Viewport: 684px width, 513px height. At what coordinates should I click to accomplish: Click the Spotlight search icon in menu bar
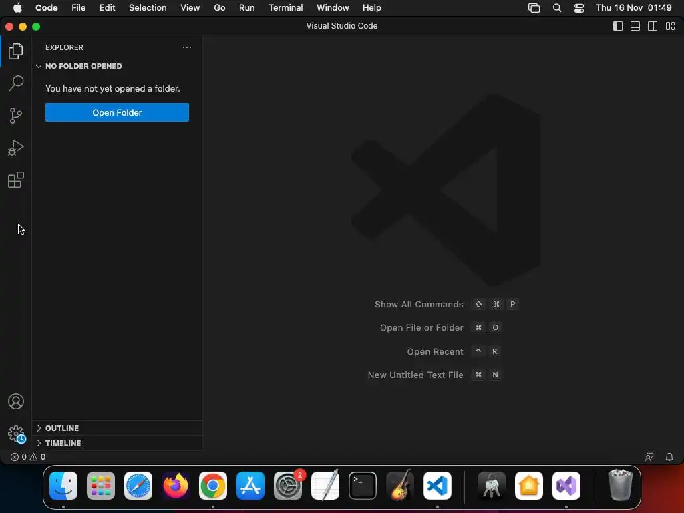point(557,8)
